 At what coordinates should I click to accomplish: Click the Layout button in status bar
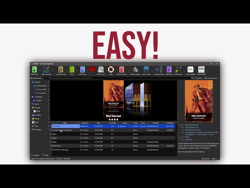point(205,159)
